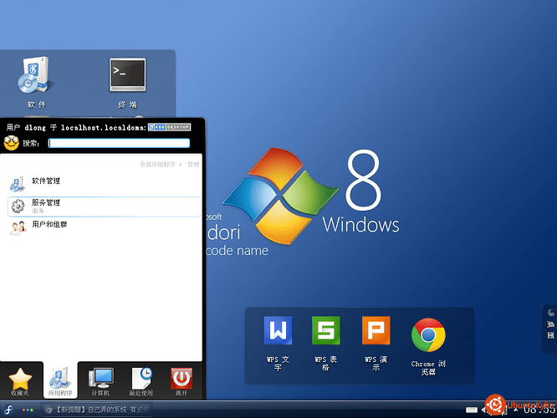
Task: Launch the 终端 terminal desktop icon
Action: pos(127,82)
